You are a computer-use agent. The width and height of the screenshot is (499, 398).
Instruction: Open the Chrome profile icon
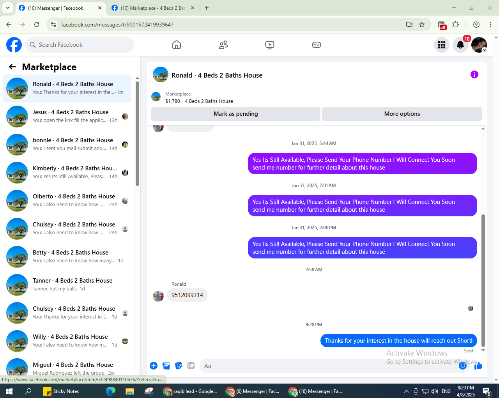[476, 25]
